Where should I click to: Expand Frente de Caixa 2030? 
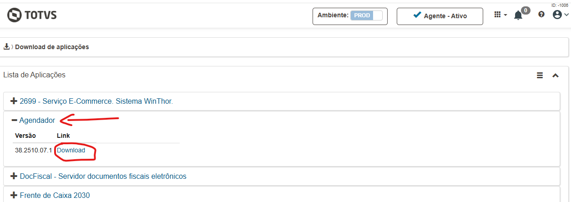coord(55,195)
